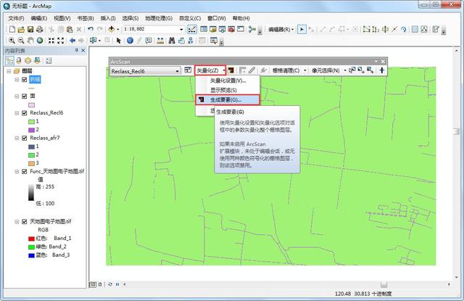Toggle visibility of Func_天地图电子地图.tif layer
Viewport: 464px width, 301px height.
pos(25,171)
